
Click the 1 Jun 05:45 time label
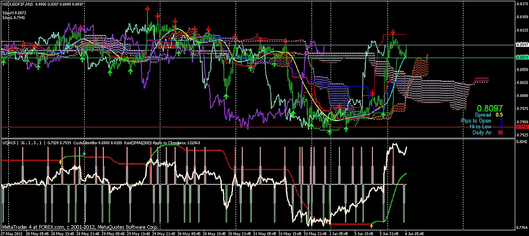click(338, 233)
